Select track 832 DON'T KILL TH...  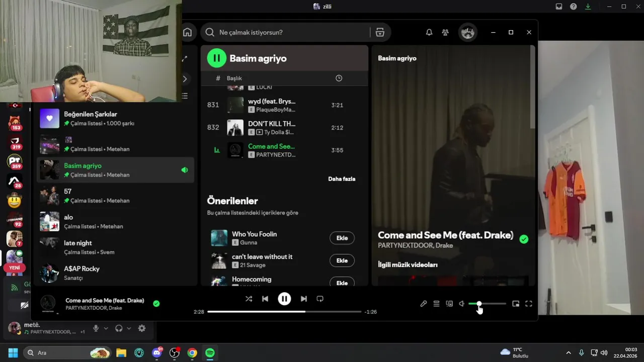point(284,128)
